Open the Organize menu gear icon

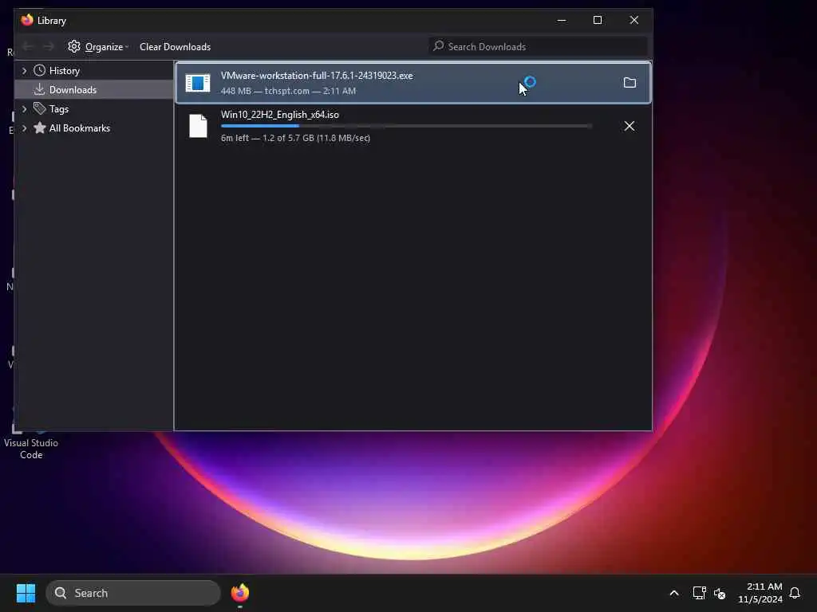74,46
